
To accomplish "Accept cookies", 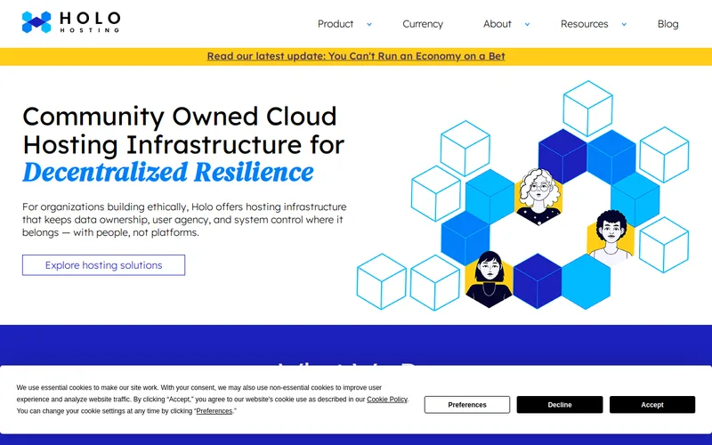I will (x=652, y=405).
